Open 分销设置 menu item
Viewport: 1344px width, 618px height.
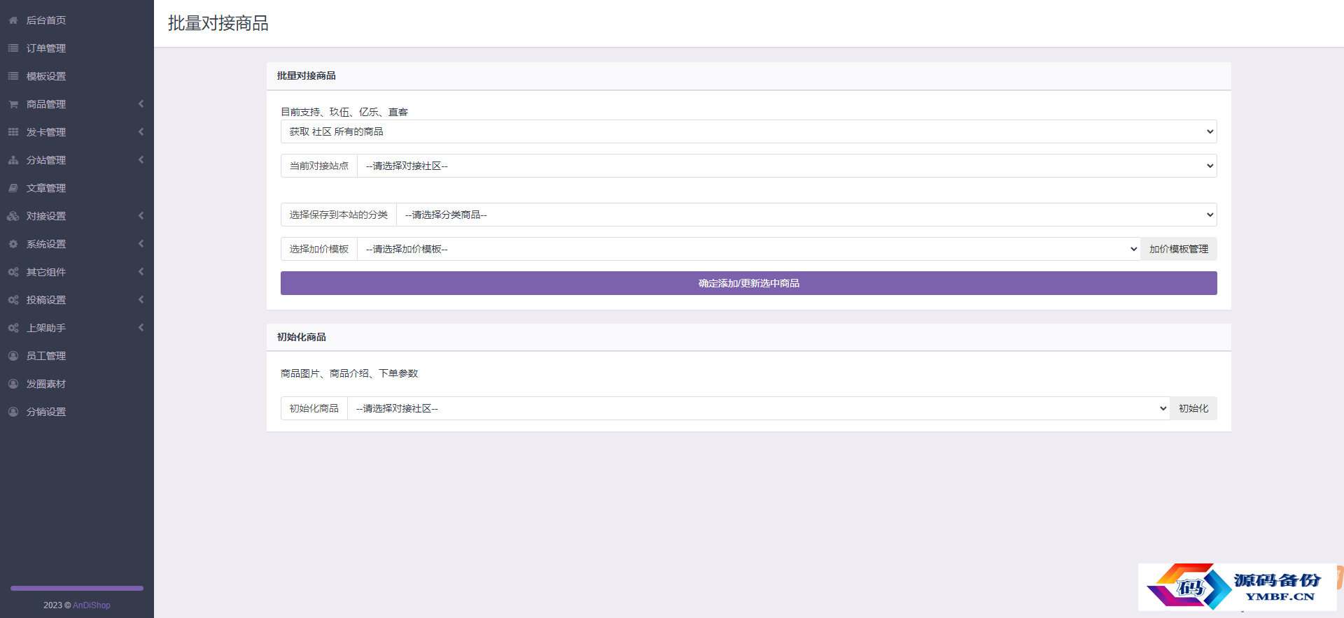[x=77, y=412]
